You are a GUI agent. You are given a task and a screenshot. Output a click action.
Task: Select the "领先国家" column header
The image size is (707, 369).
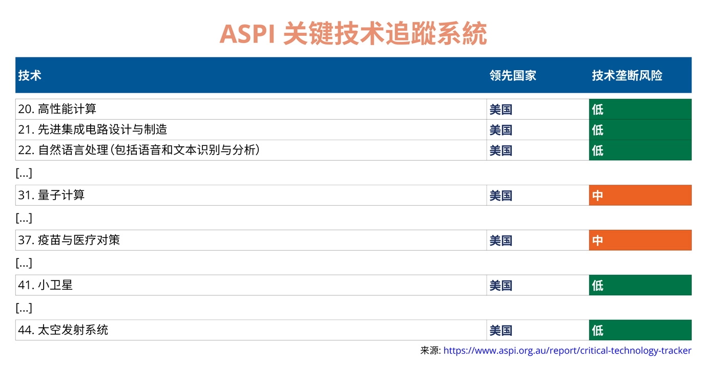point(513,75)
